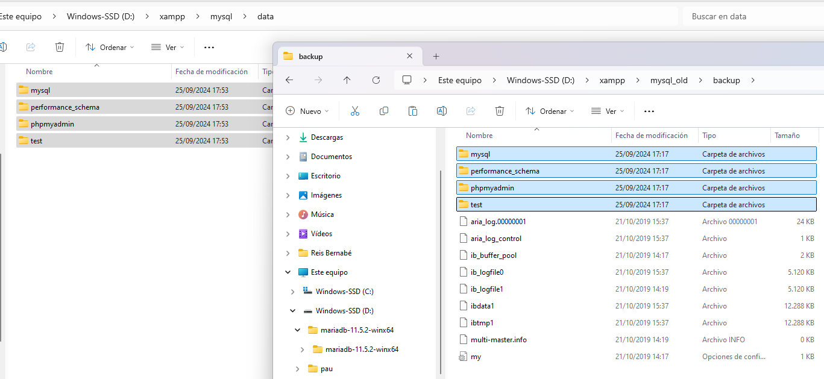The width and height of the screenshot is (824, 379).
Task: Select the ib_buffer_pool file
Action: pyautogui.click(x=637, y=255)
